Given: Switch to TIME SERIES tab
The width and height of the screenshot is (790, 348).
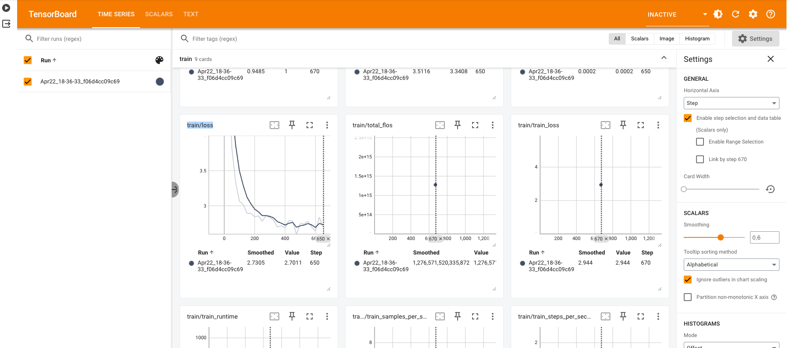Looking at the screenshot, I should pyautogui.click(x=116, y=14).
